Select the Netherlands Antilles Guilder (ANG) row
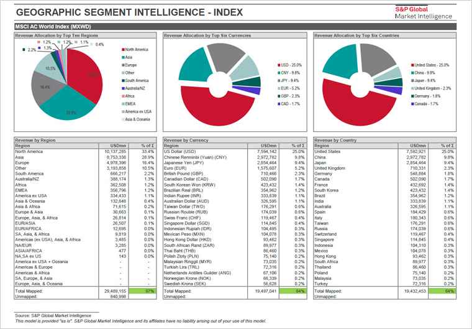The image size is (472, 329). [235, 273]
